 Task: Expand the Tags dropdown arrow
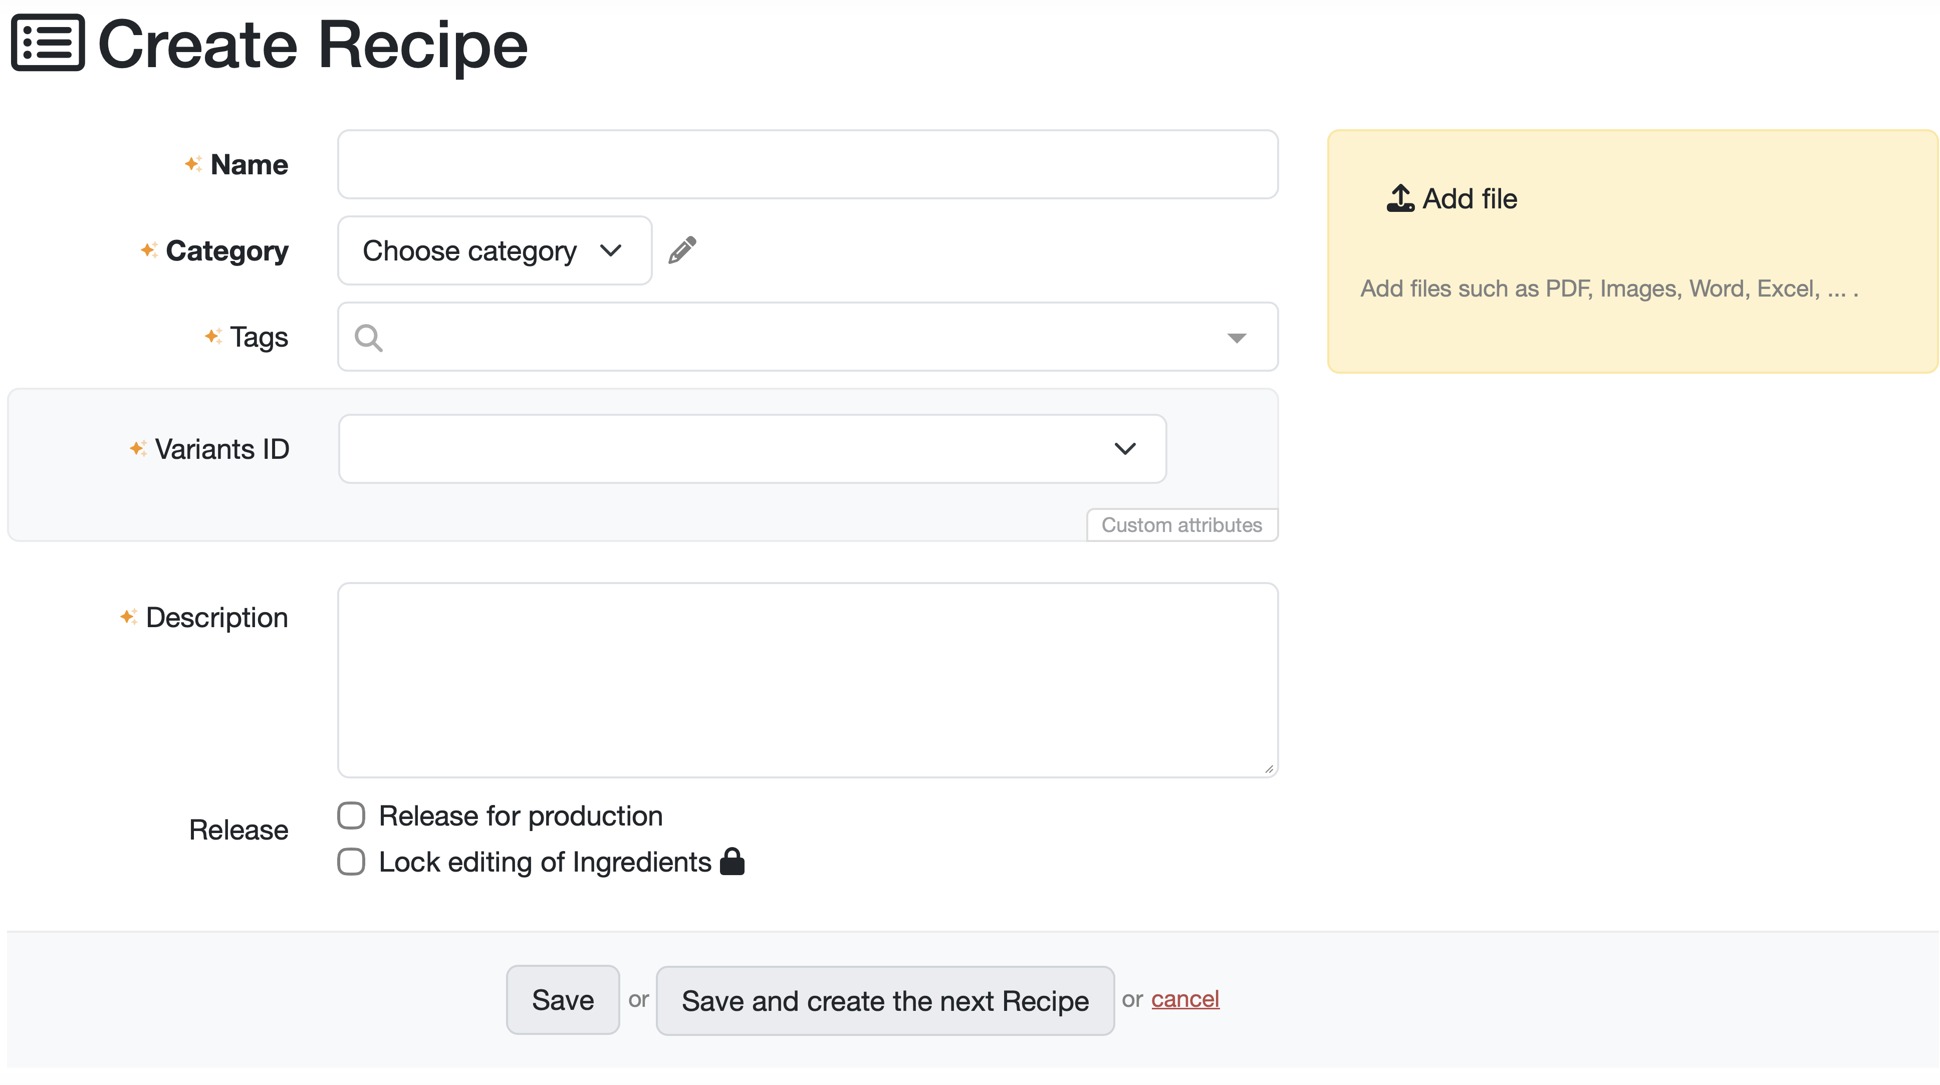click(1236, 338)
